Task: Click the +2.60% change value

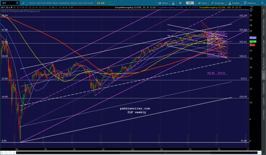Action: [110, 4]
